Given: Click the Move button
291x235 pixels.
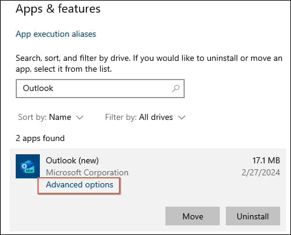Looking at the screenshot, I should coord(193,216).
